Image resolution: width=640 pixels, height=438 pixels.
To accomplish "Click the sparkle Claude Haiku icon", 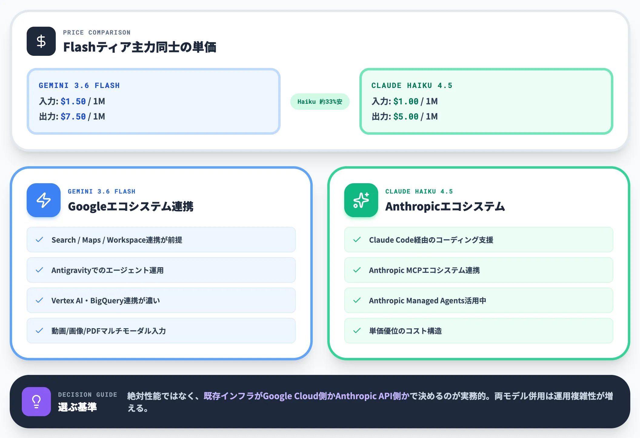I will [x=361, y=200].
